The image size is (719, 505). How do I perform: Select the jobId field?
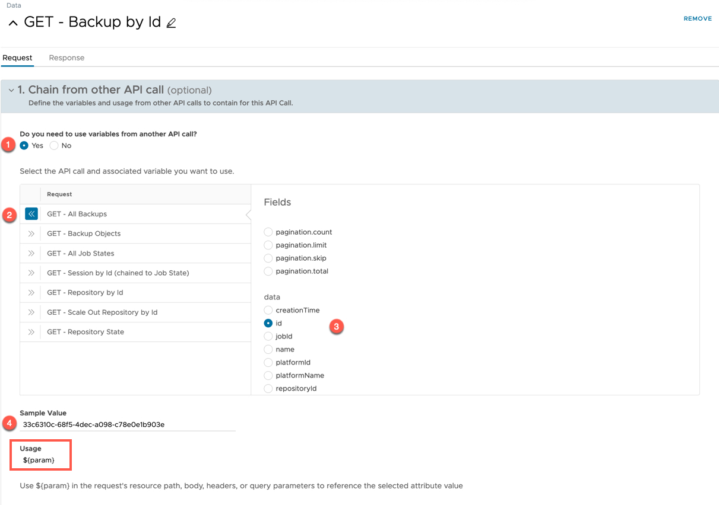(x=268, y=336)
